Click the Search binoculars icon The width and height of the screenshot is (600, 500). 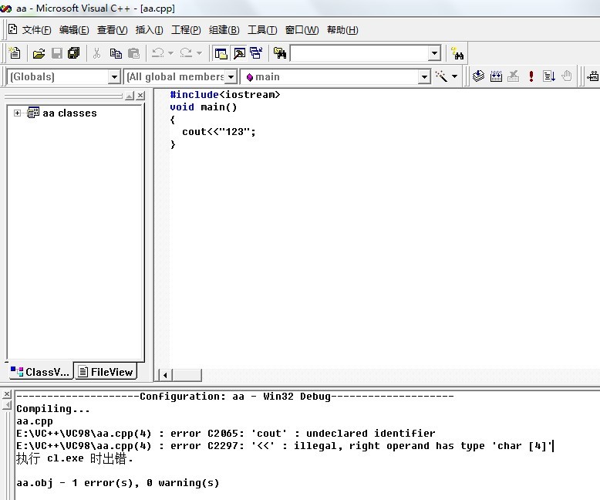click(458, 53)
